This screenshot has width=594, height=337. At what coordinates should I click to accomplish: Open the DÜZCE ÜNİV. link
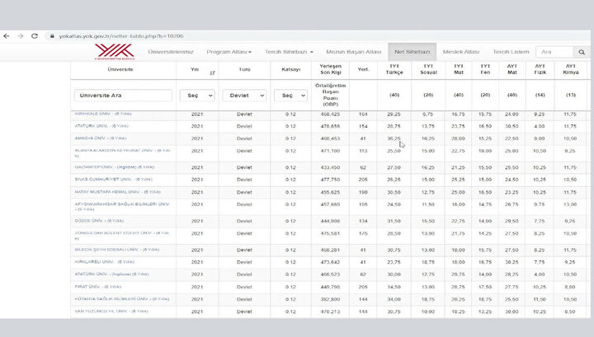tap(99, 221)
